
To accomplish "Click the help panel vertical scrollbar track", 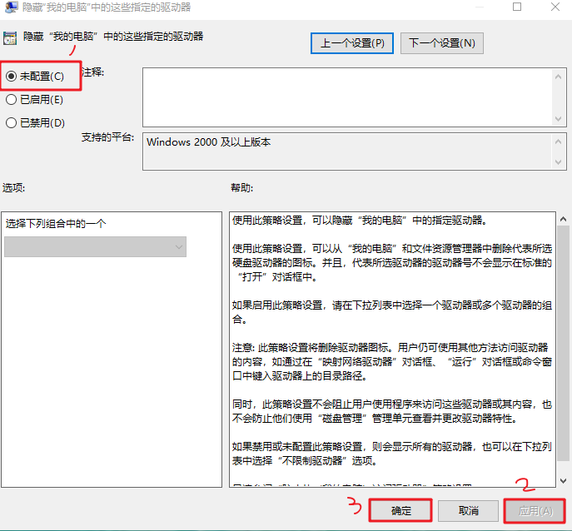I will click(x=562, y=350).
